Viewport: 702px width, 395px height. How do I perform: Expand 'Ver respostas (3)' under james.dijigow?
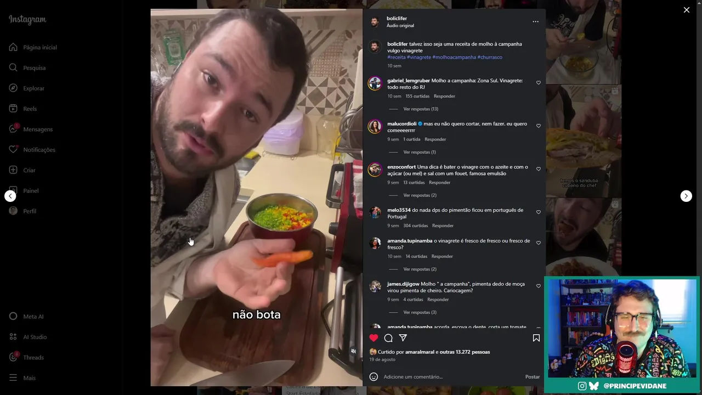click(420, 313)
